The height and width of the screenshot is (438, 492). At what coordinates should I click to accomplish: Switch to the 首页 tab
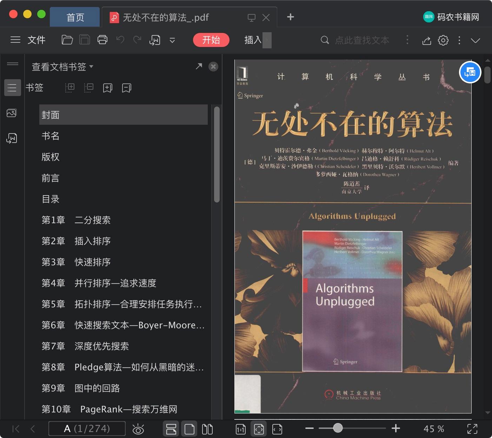75,17
